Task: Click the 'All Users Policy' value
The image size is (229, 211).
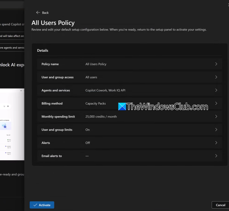Action: (x=96, y=64)
